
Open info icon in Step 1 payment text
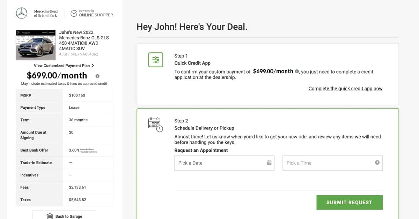pos(297,71)
